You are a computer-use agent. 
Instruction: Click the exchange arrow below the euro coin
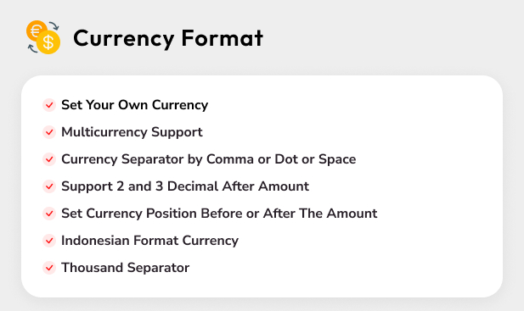click(32, 48)
